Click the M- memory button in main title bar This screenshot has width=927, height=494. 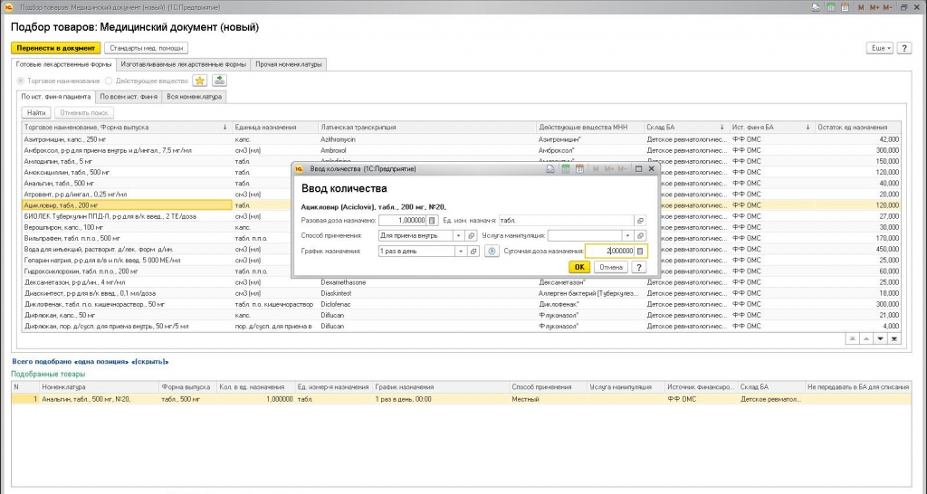tap(887, 7)
